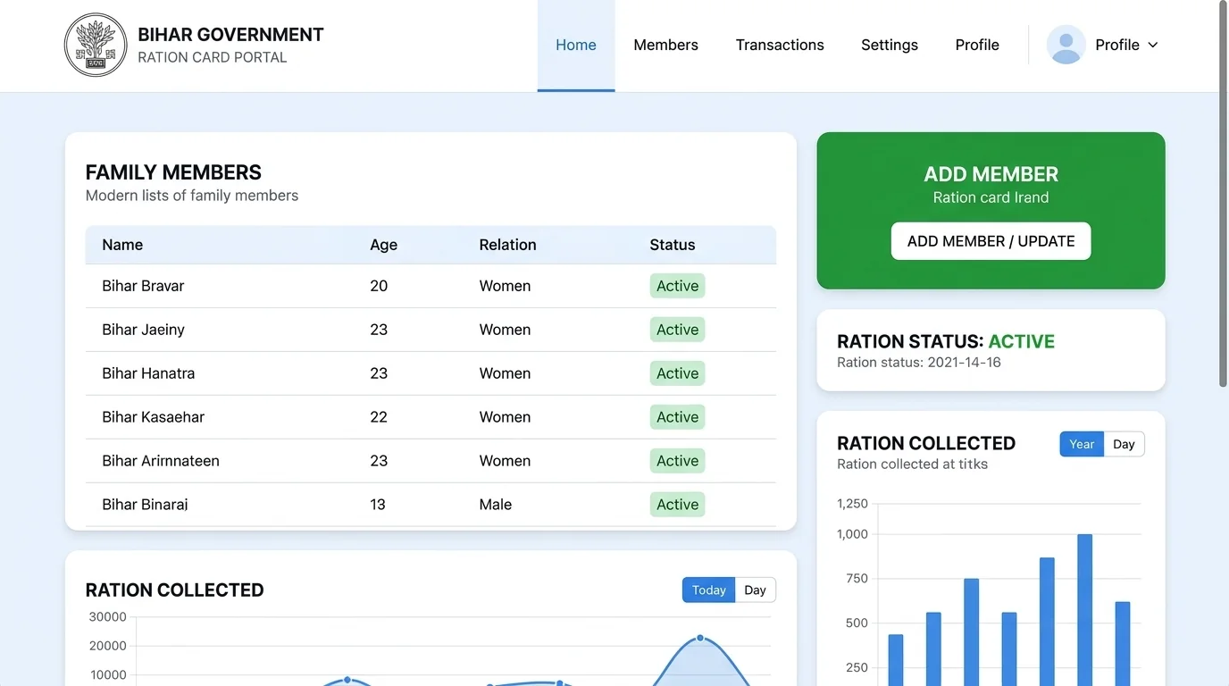The height and width of the screenshot is (686, 1229).
Task: Select the Bihar Kasaehar name cell
Action: tap(154, 417)
